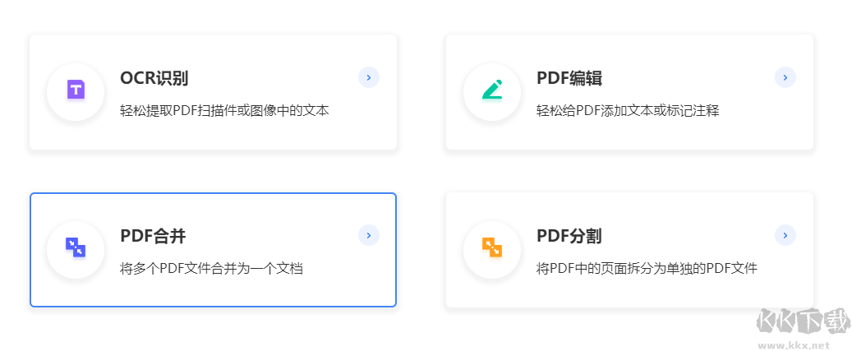The height and width of the screenshot is (351, 852).
Task: Click the description 将PDF中的页面拆分为单独的PDF文件
Action: coord(647,268)
